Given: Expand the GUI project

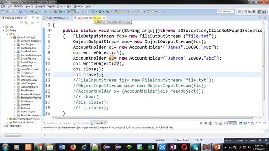Looking at the screenshot, I should 4,27.
